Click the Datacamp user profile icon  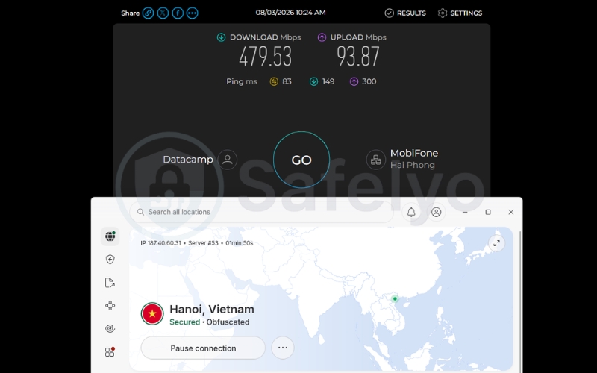tap(228, 160)
